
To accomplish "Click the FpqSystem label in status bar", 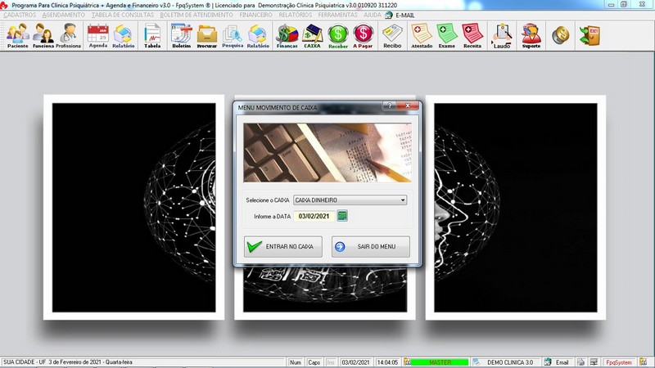I will 619,362.
